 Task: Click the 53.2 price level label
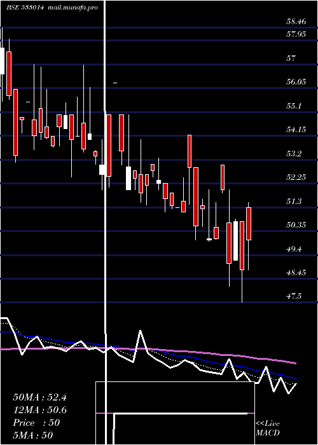(294, 154)
